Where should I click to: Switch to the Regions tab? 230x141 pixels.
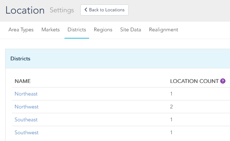click(103, 30)
